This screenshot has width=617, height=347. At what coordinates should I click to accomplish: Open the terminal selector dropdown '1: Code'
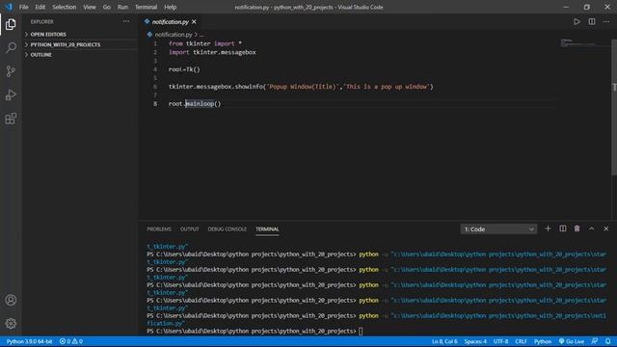pyautogui.click(x=498, y=229)
